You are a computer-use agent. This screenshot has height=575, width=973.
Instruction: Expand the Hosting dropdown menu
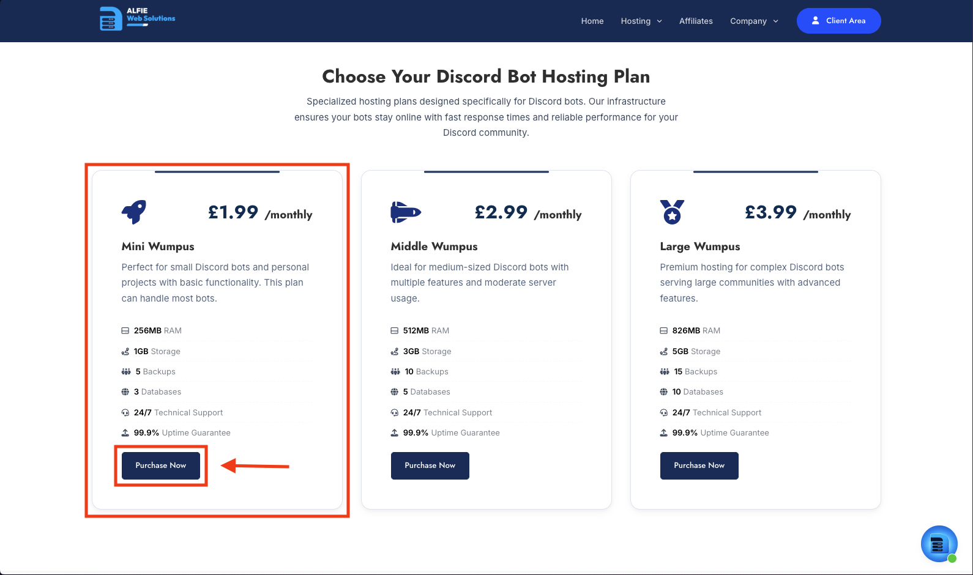641,21
